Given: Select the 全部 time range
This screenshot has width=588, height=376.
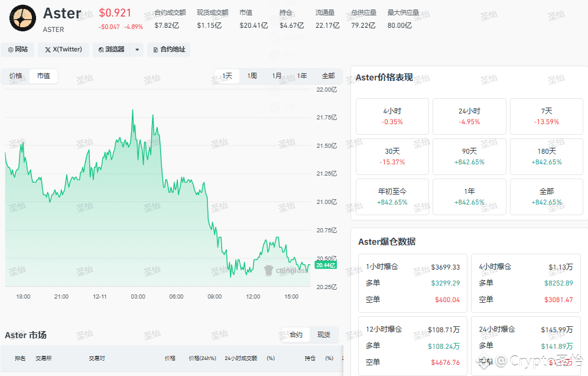Looking at the screenshot, I should pos(328,76).
